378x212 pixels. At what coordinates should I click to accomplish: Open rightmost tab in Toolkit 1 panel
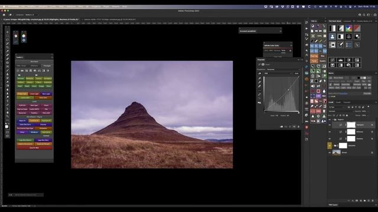click(47, 66)
